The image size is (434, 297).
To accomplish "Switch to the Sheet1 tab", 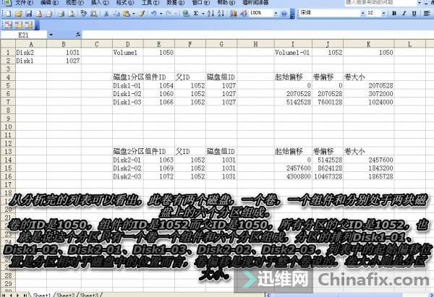I will click(42, 295).
